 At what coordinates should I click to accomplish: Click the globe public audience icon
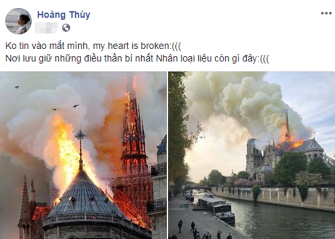click(x=66, y=28)
